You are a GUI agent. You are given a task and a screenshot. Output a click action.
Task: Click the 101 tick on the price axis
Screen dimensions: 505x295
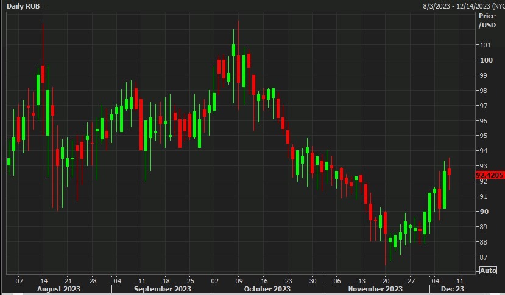[486, 45]
